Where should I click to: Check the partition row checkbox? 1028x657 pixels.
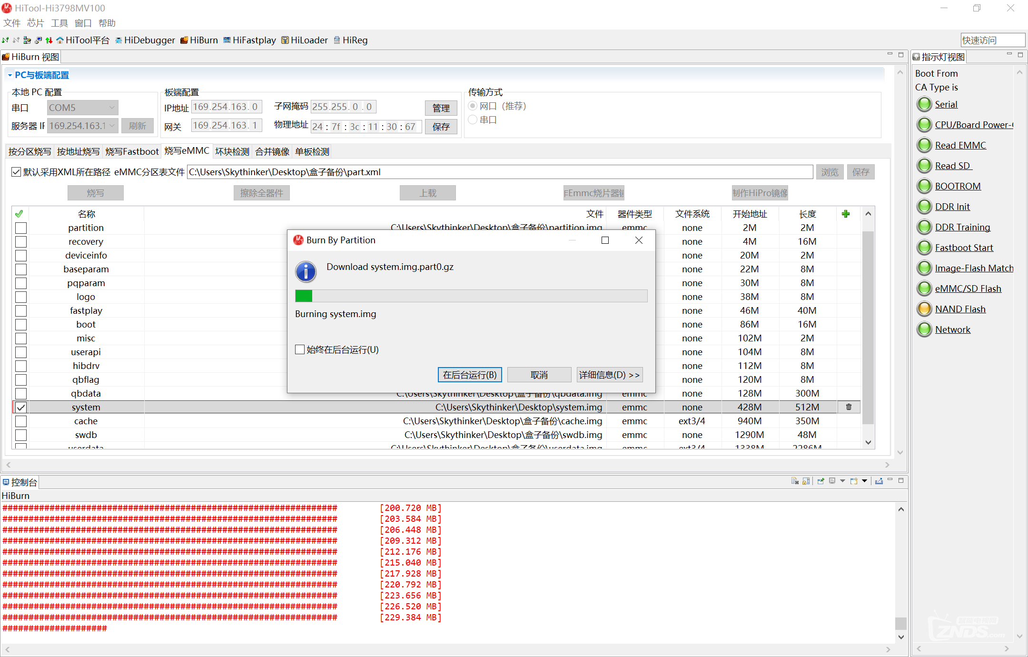coord(21,228)
